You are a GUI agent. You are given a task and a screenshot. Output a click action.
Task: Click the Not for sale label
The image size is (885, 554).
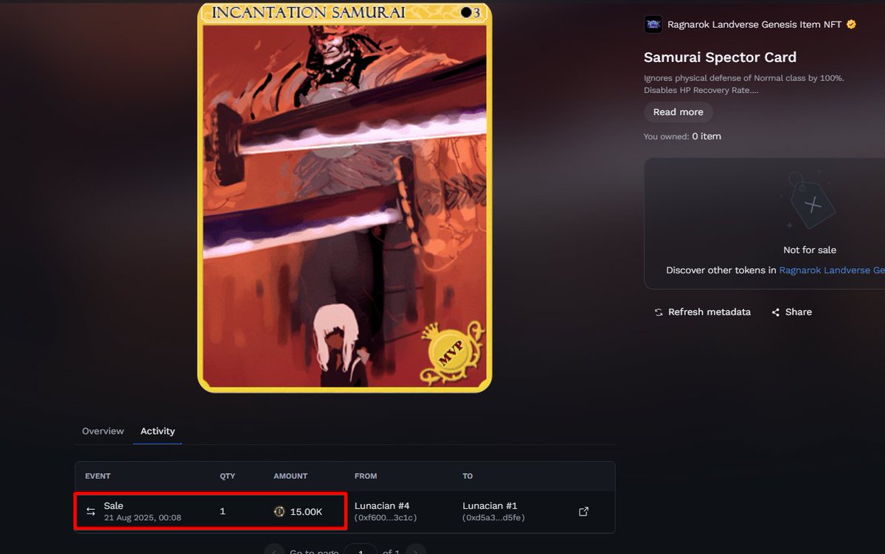(x=810, y=250)
